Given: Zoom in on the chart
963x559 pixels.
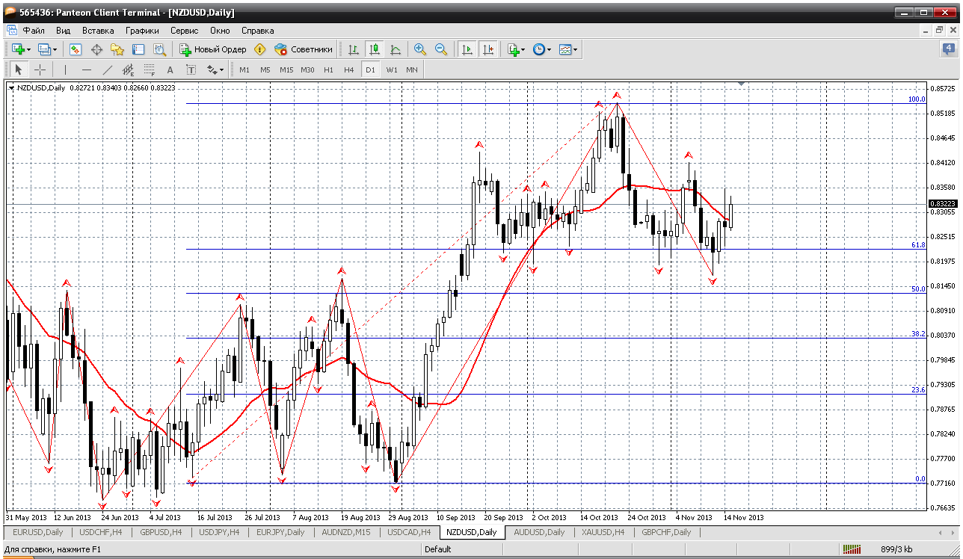Looking at the screenshot, I should pyautogui.click(x=420, y=49).
